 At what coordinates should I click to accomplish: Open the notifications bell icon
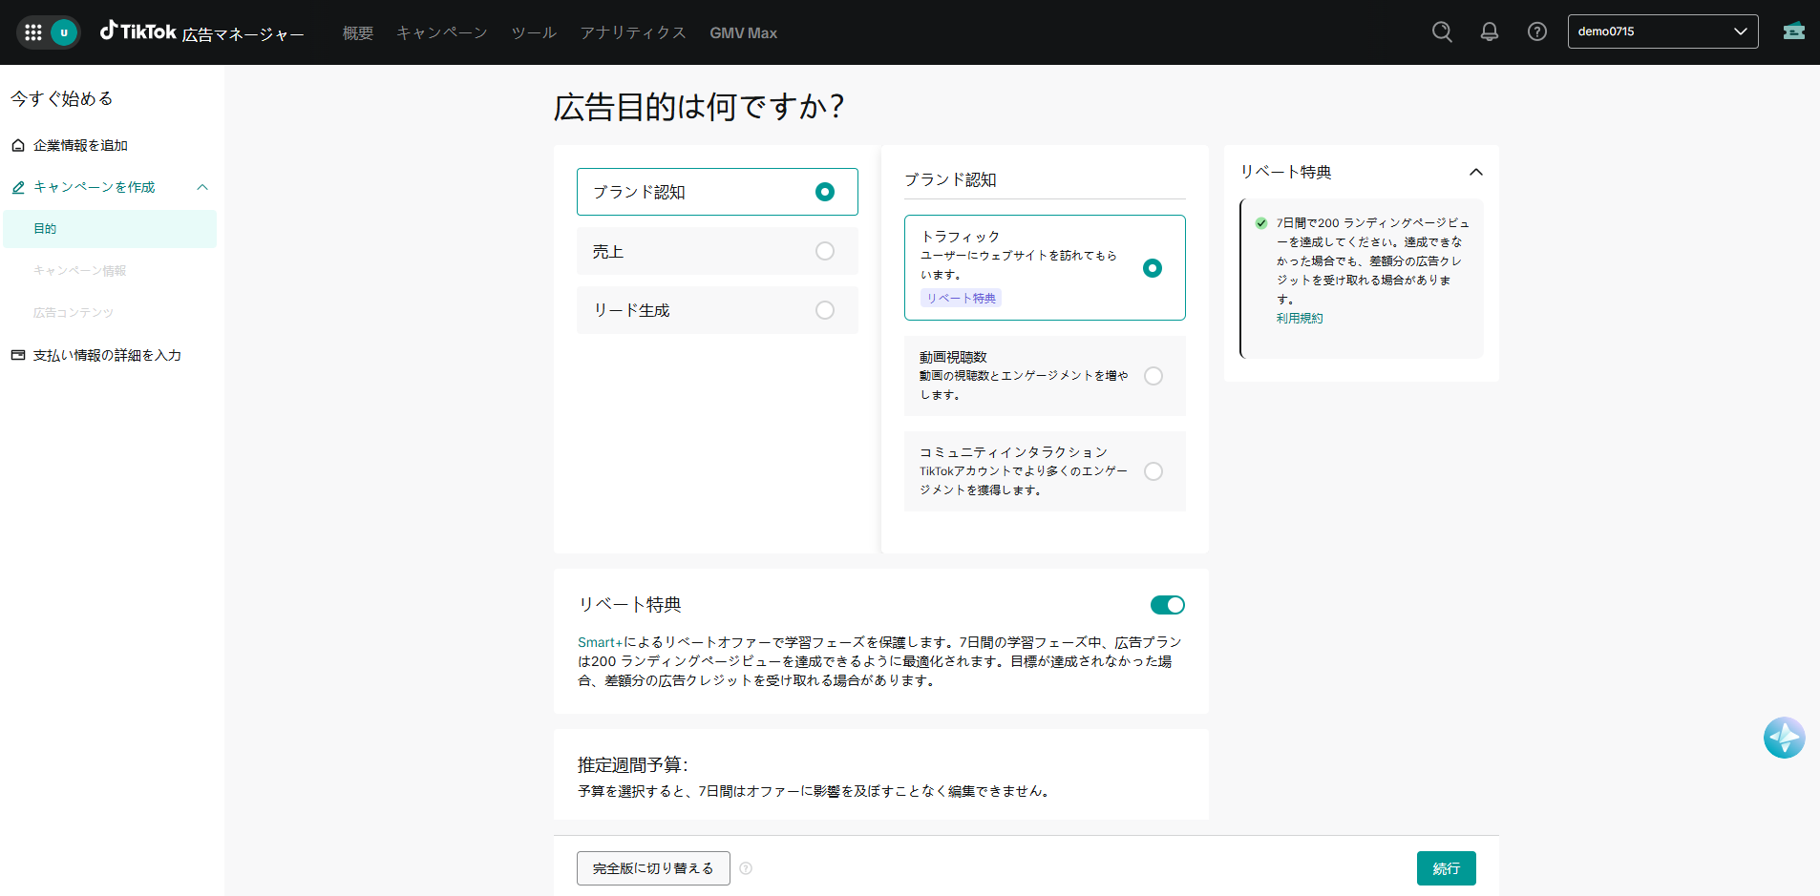1490,31
